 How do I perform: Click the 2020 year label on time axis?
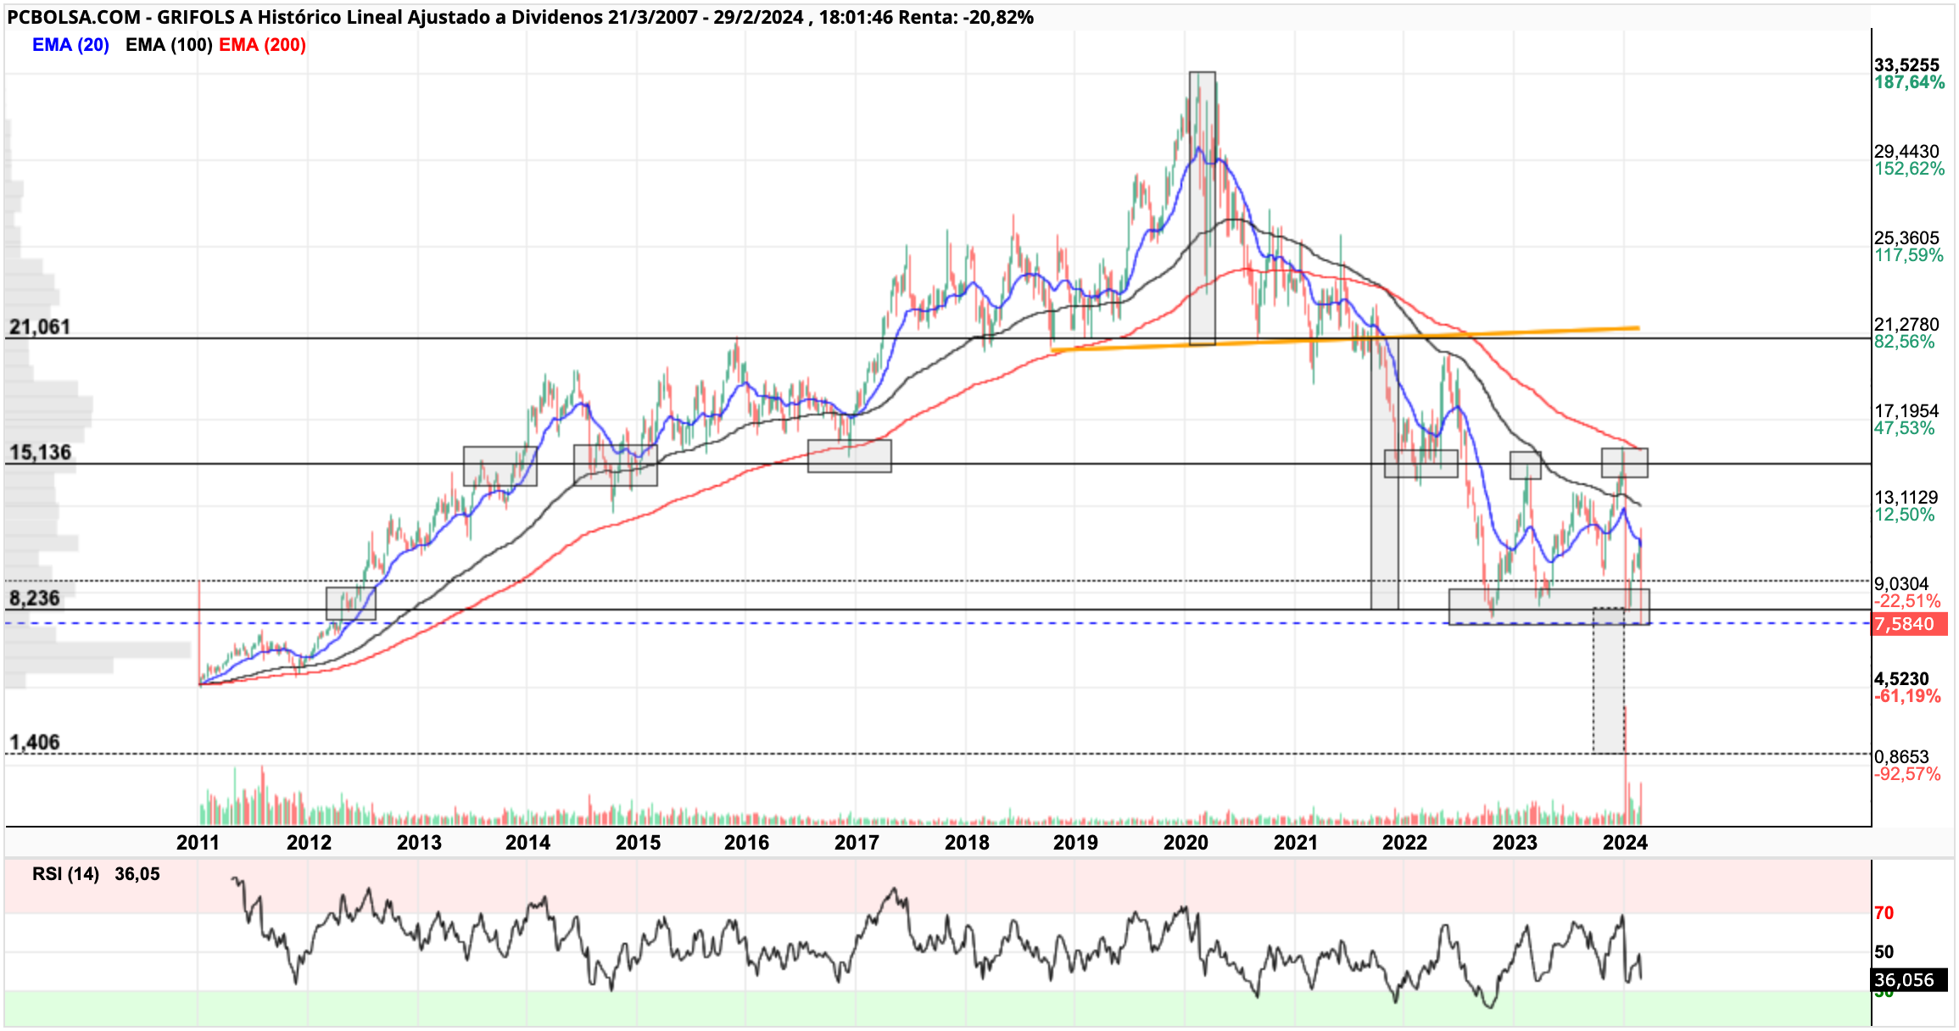1186,843
